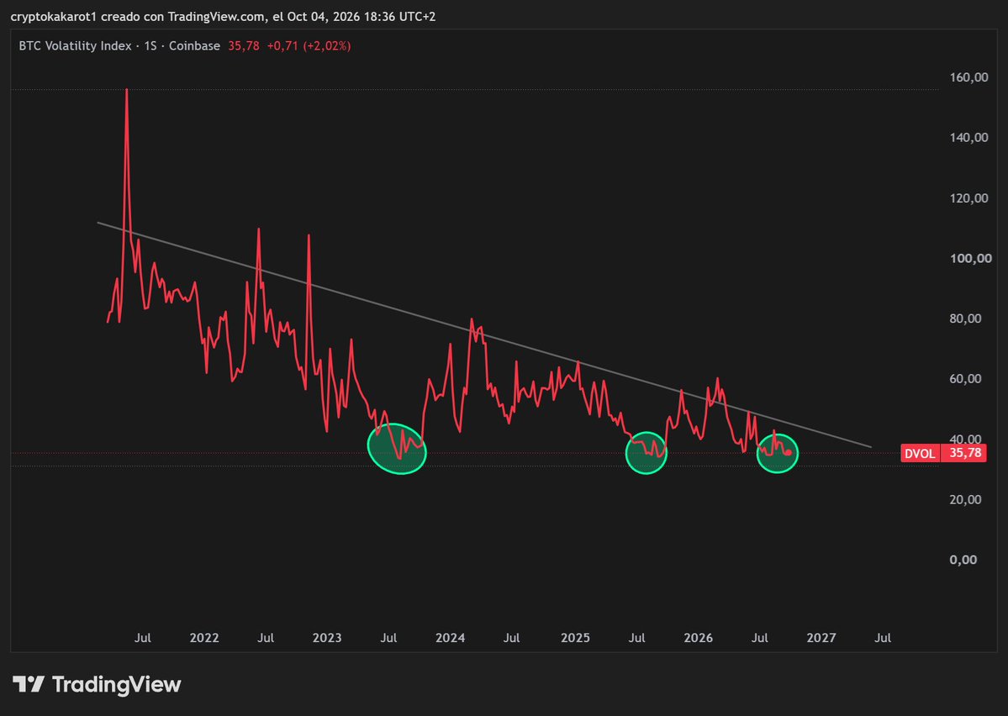Screen dimensions: 1008x716
Task: Click the Coinbase exchange label in header
Action: 194,45
